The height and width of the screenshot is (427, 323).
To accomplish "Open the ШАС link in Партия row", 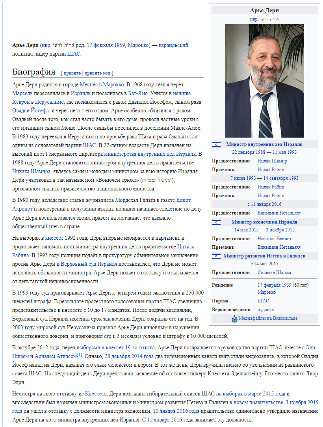I will click(263, 301).
